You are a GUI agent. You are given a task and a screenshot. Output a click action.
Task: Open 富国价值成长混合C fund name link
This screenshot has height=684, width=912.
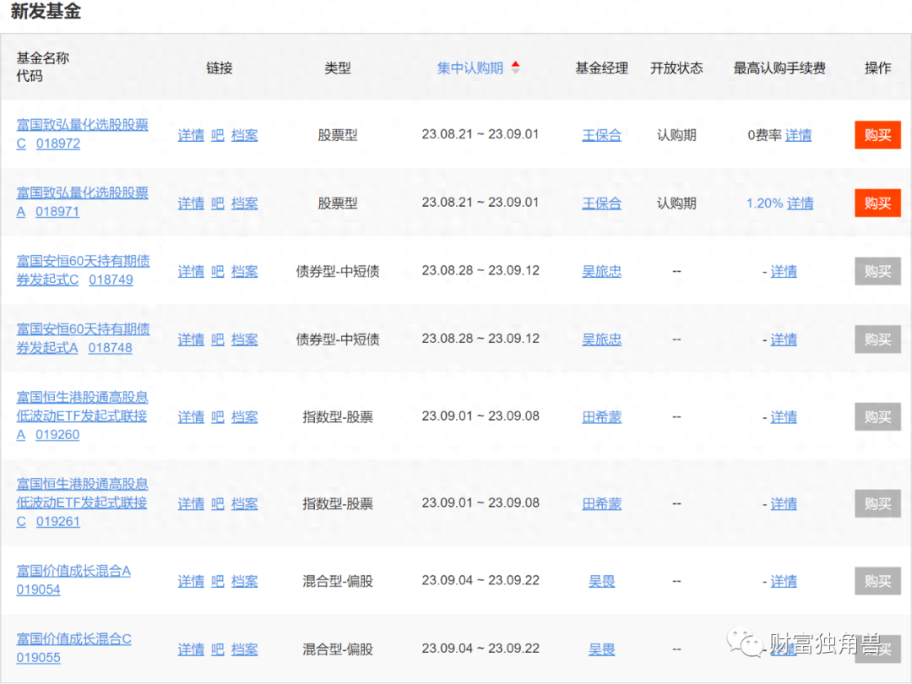pos(73,639)
